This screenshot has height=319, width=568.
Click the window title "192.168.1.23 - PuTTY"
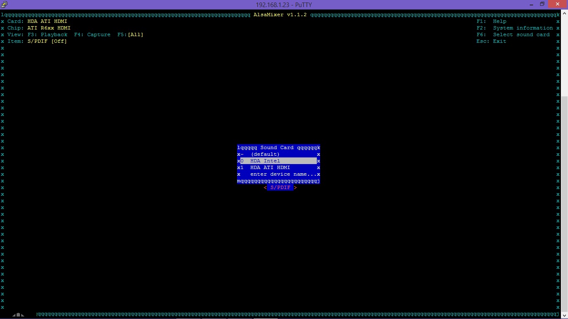[x=284, y=5]
